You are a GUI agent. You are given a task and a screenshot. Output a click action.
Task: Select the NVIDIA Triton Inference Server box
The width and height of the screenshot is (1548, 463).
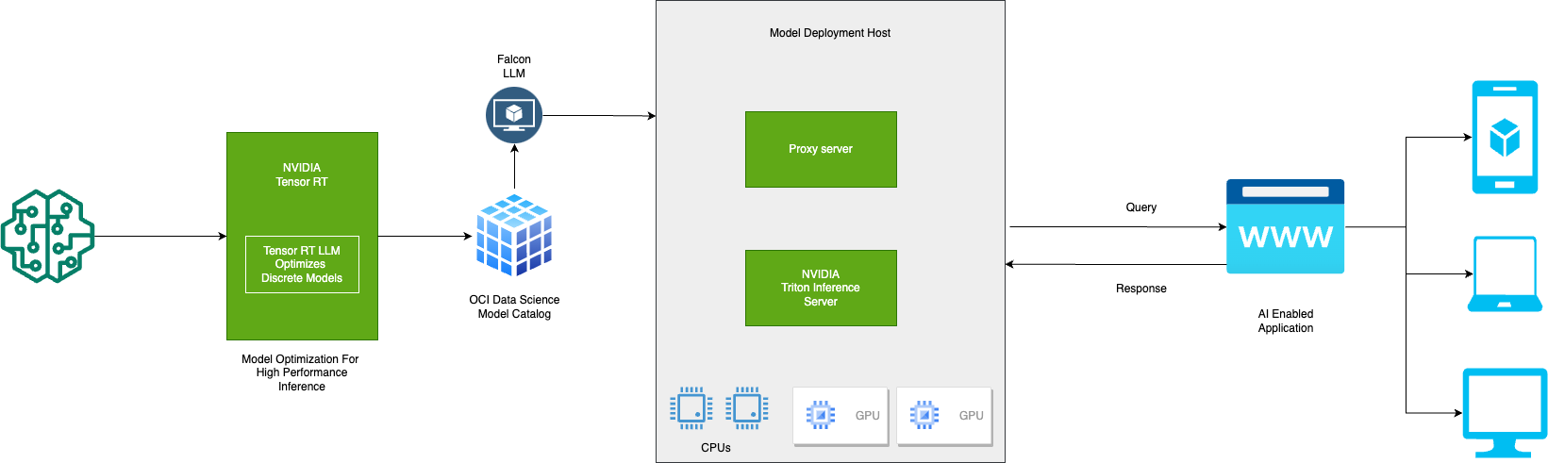pos(821,288)
